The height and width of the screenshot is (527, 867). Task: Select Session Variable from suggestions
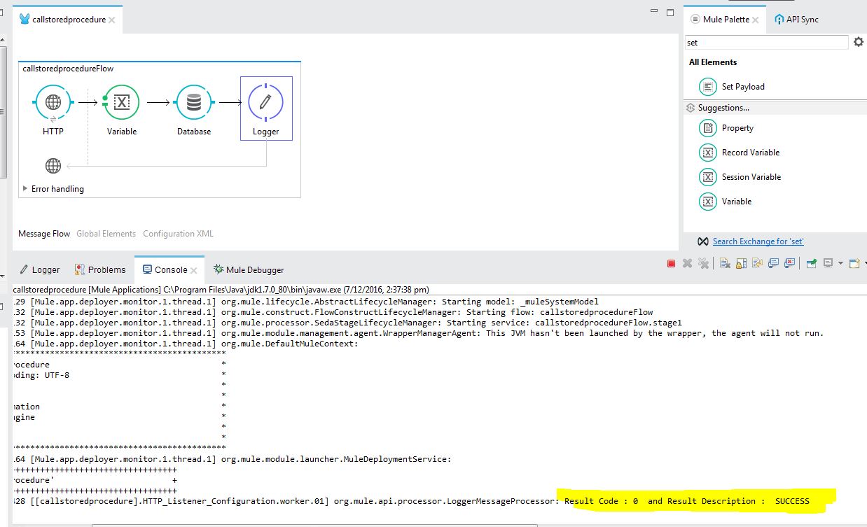[x=751, y=176]
